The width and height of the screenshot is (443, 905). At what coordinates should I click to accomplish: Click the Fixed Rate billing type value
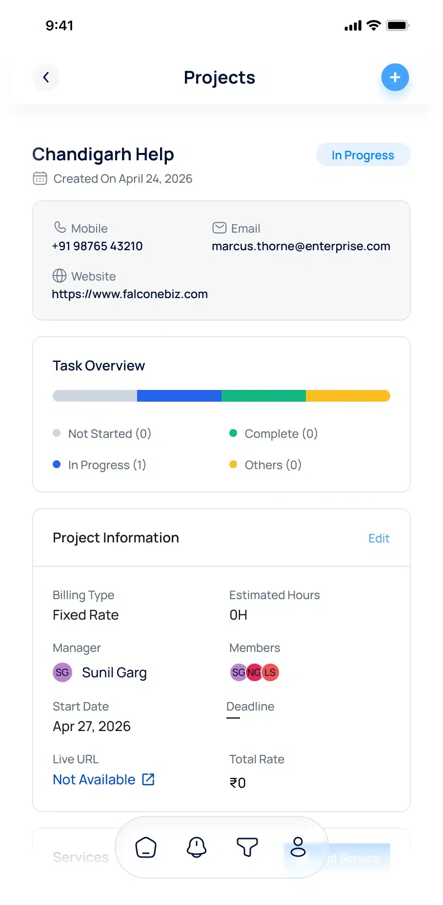pyautogui.click(x=86, y=615)
